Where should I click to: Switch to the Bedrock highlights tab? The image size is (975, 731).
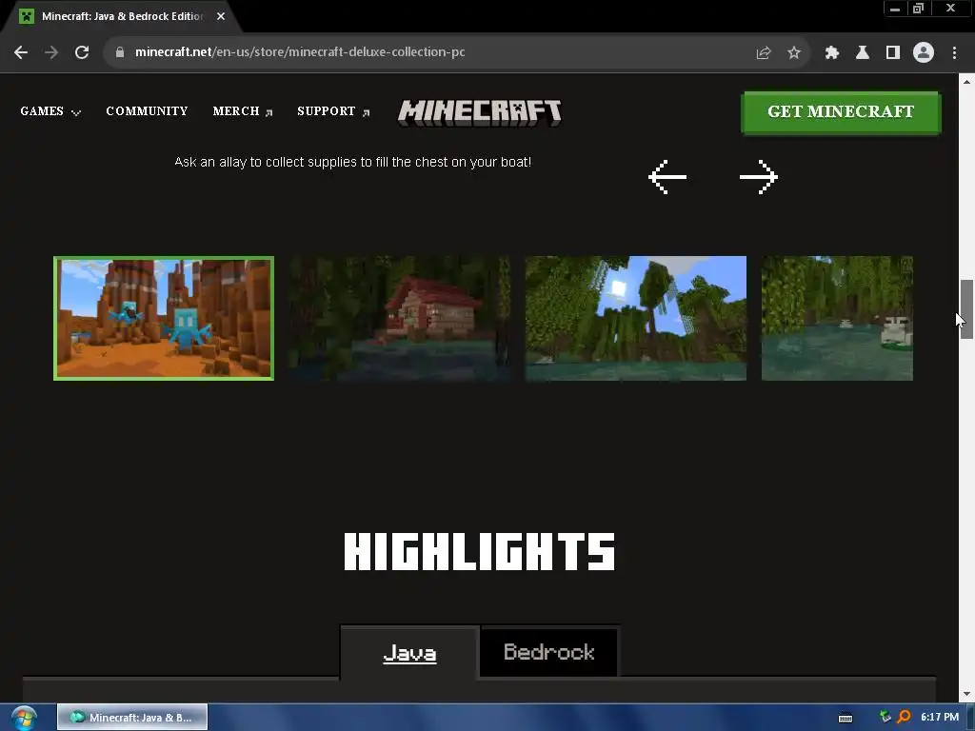click(549, 652)
